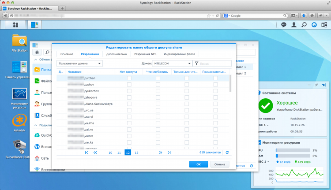Select Synology RackStation browser tab
This screenshot has height=190, width=331.
[x=30, y=8]
